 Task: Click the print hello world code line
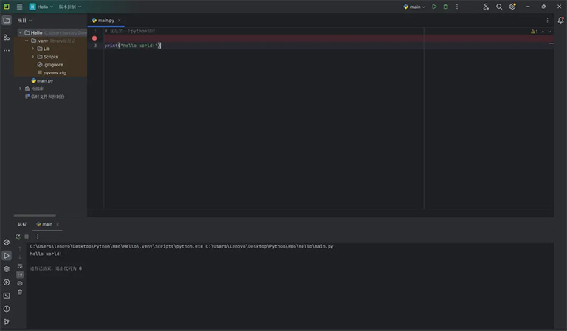point(132,46)
